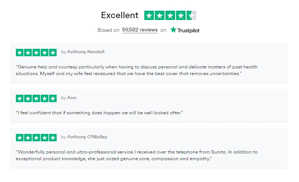
Task: Click Anthony Kendall's five-star rating
Action: (x=36, y=53)
